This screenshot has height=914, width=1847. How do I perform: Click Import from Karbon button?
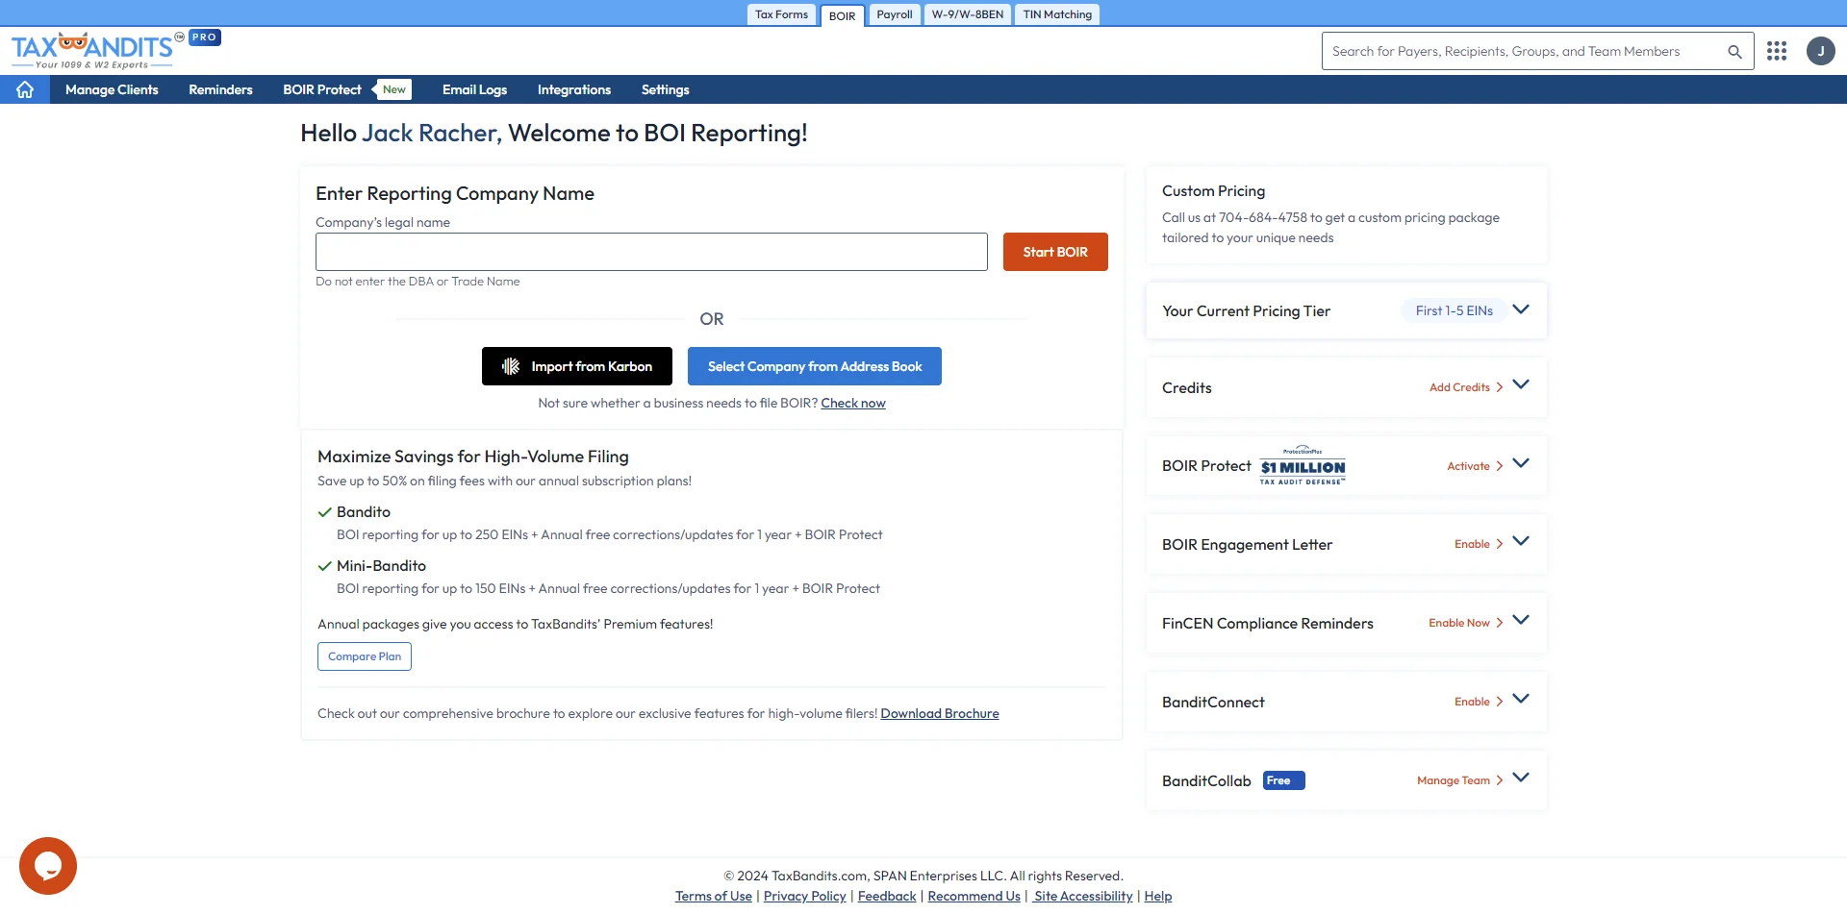click(577, 366)
